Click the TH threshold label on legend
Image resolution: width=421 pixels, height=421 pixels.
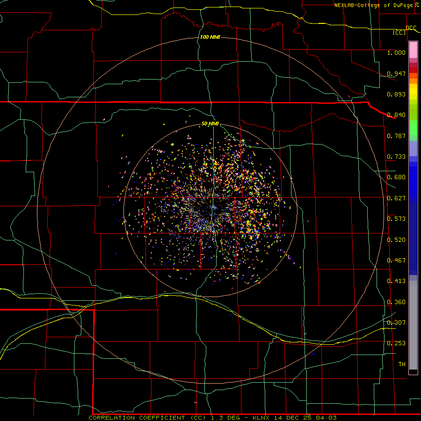402,364
